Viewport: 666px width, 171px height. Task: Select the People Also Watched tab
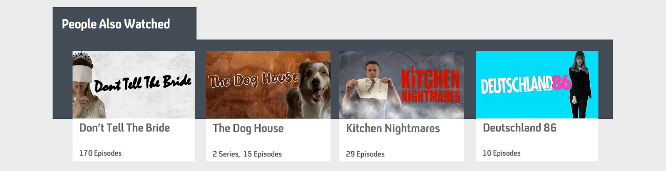124,24
